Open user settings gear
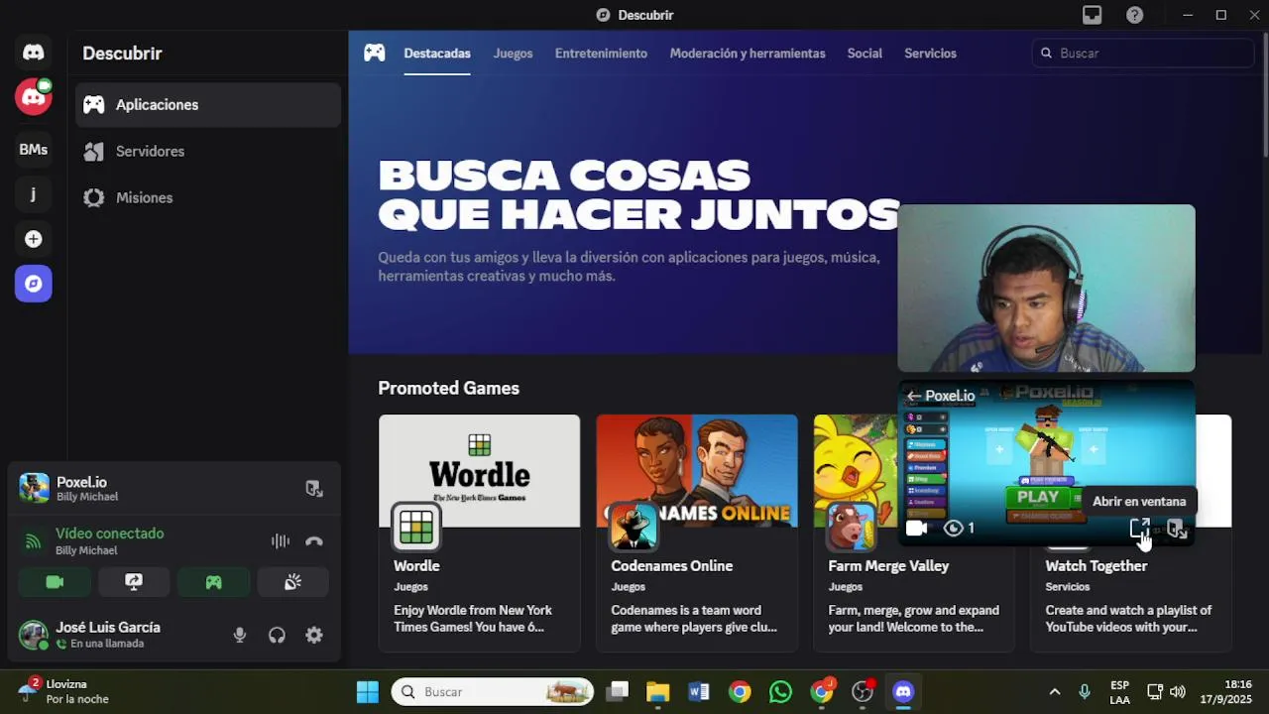This screenshot has width=1269, height=714. 314,636
